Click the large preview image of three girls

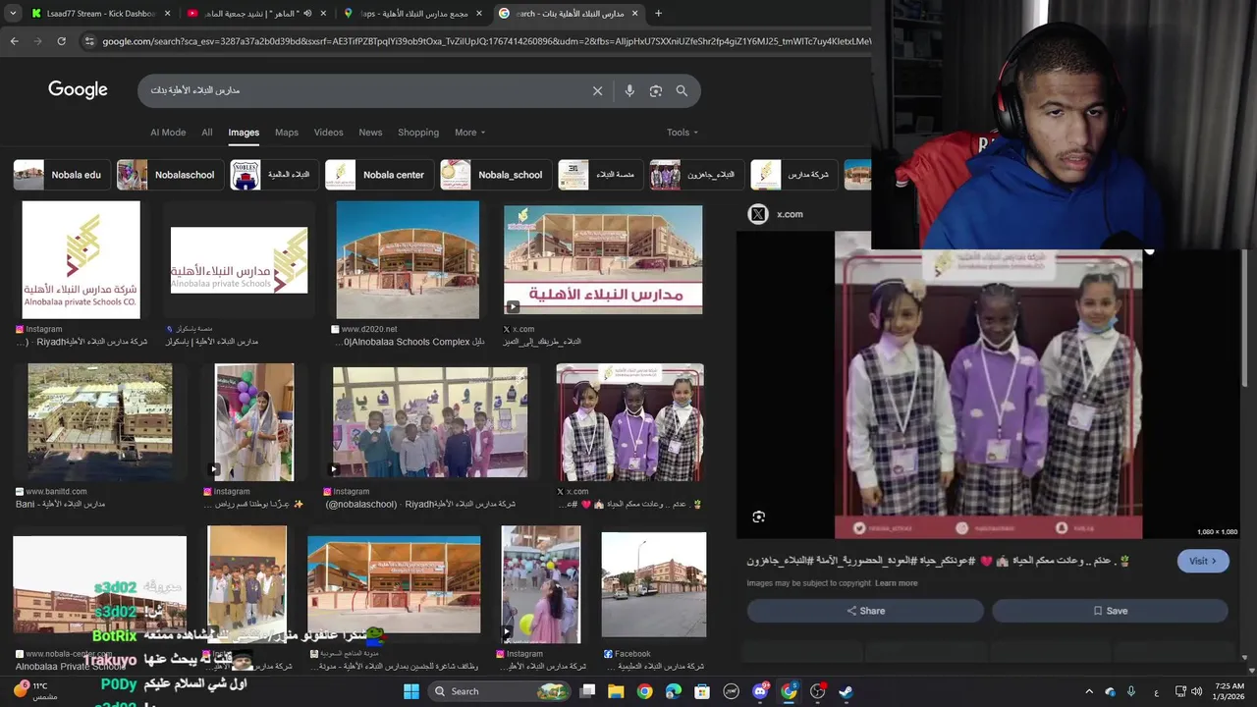click(988, 385)
